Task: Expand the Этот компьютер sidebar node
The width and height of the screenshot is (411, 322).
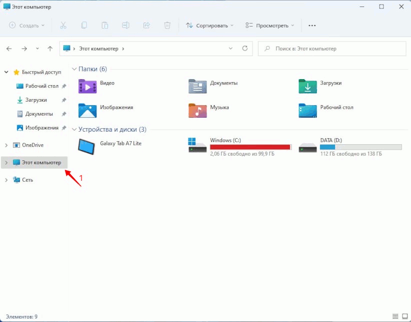Action: click(6, 163)
